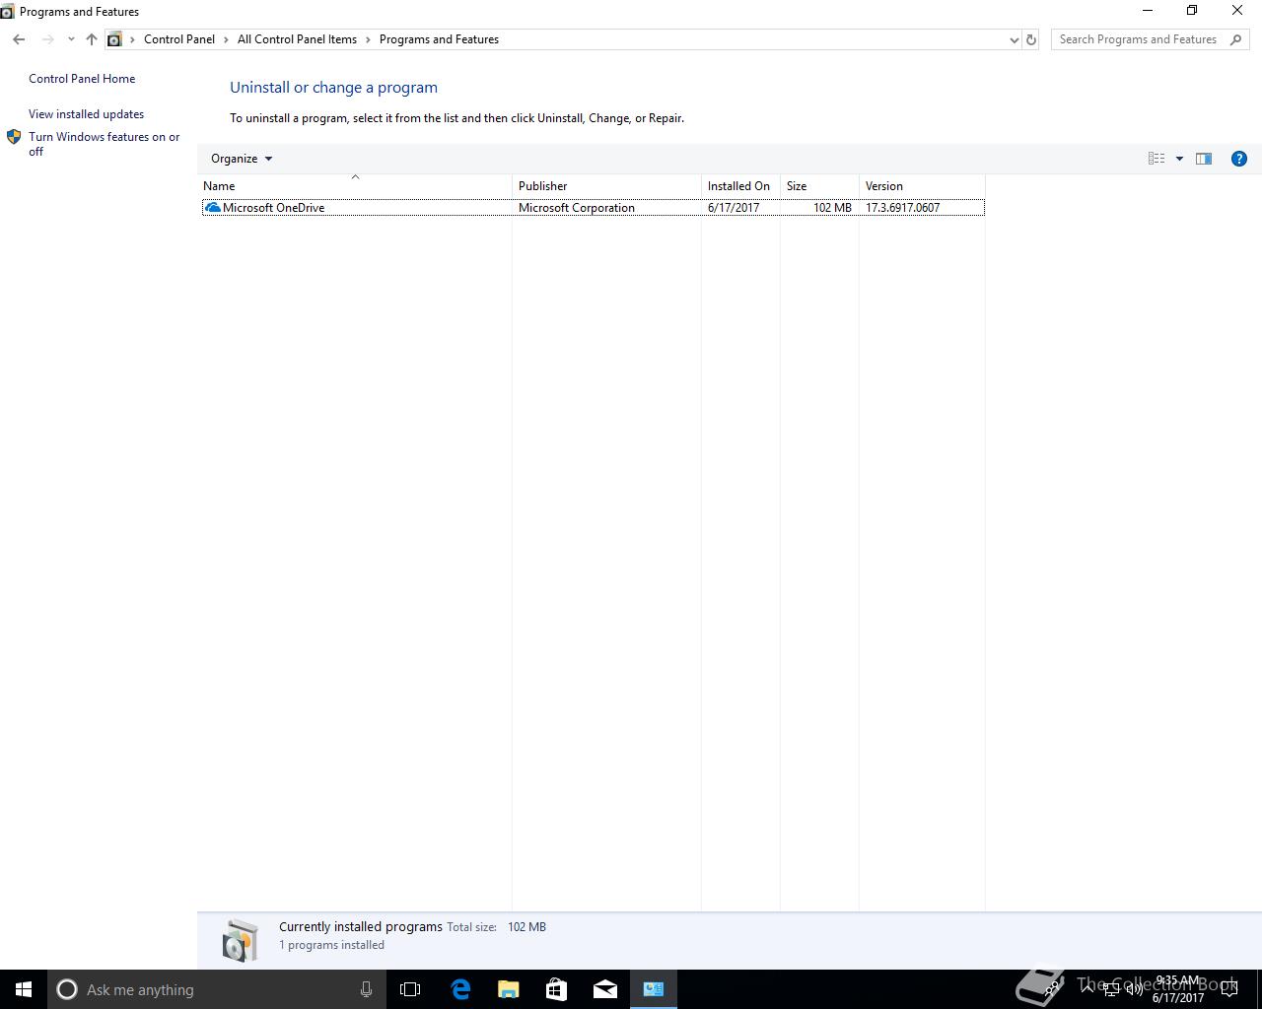Sort by the Version column header
Viewport: 1262px width, 1009px height.
(922, 185)
